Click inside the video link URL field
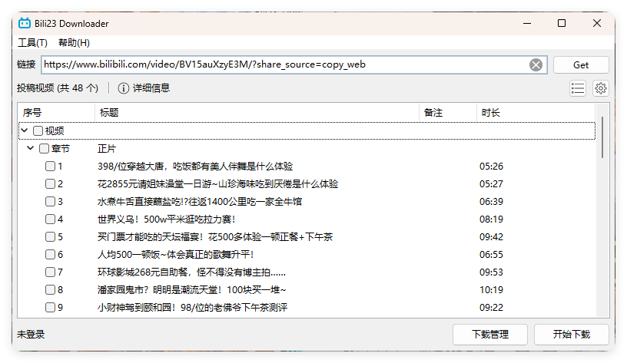 coord(284,64)
